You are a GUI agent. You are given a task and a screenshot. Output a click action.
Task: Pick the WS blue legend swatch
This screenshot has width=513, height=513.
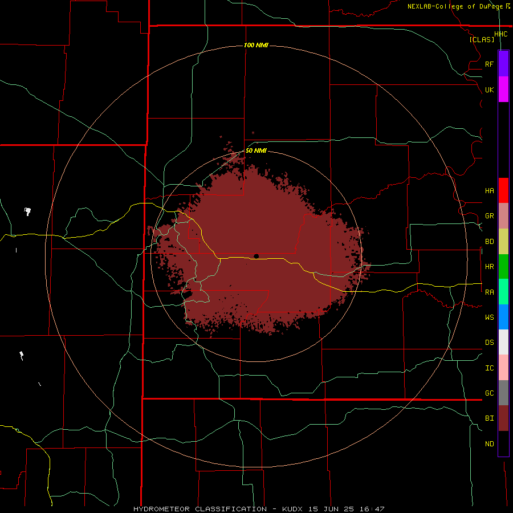click(503, 317)
